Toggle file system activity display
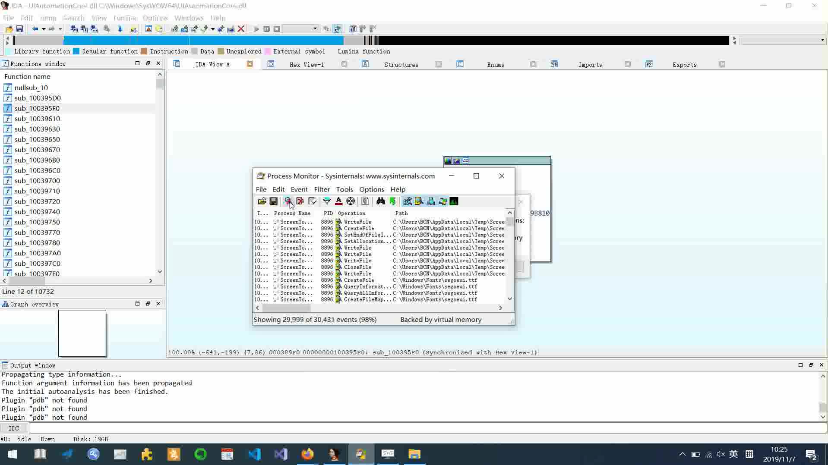 pos(419,201)
